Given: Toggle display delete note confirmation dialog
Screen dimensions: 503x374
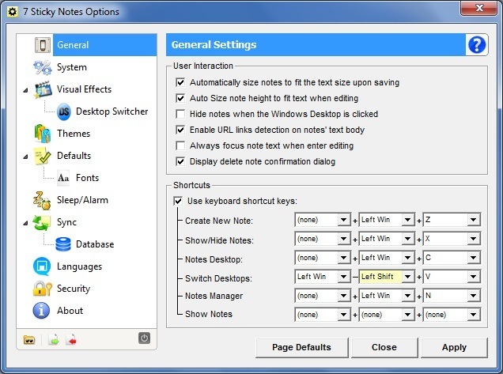Looking at the screenshot, I should point(180,161).
